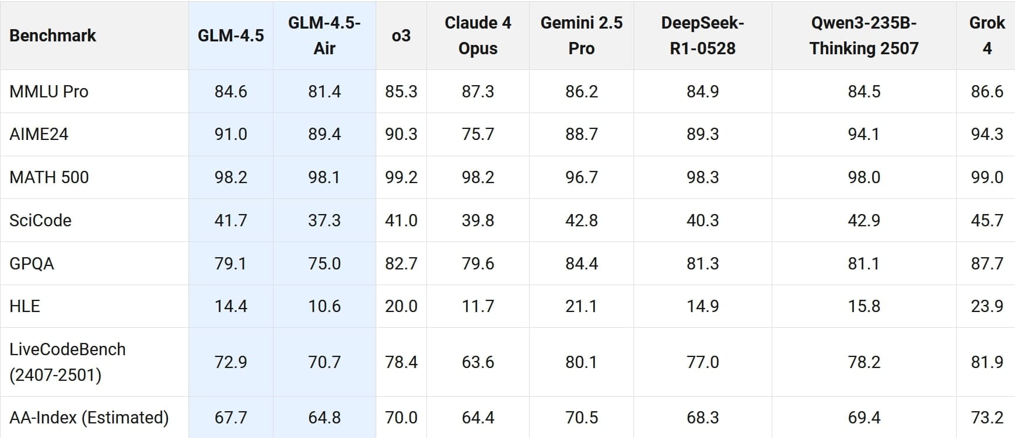Screen dimensions: 1015x438
Task: Select the GPQA row label
Action: click(32, 264)
